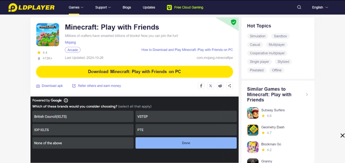Submit survey with Done button
The width and height of the screenshot is (345, 163).
click(186, 143)
